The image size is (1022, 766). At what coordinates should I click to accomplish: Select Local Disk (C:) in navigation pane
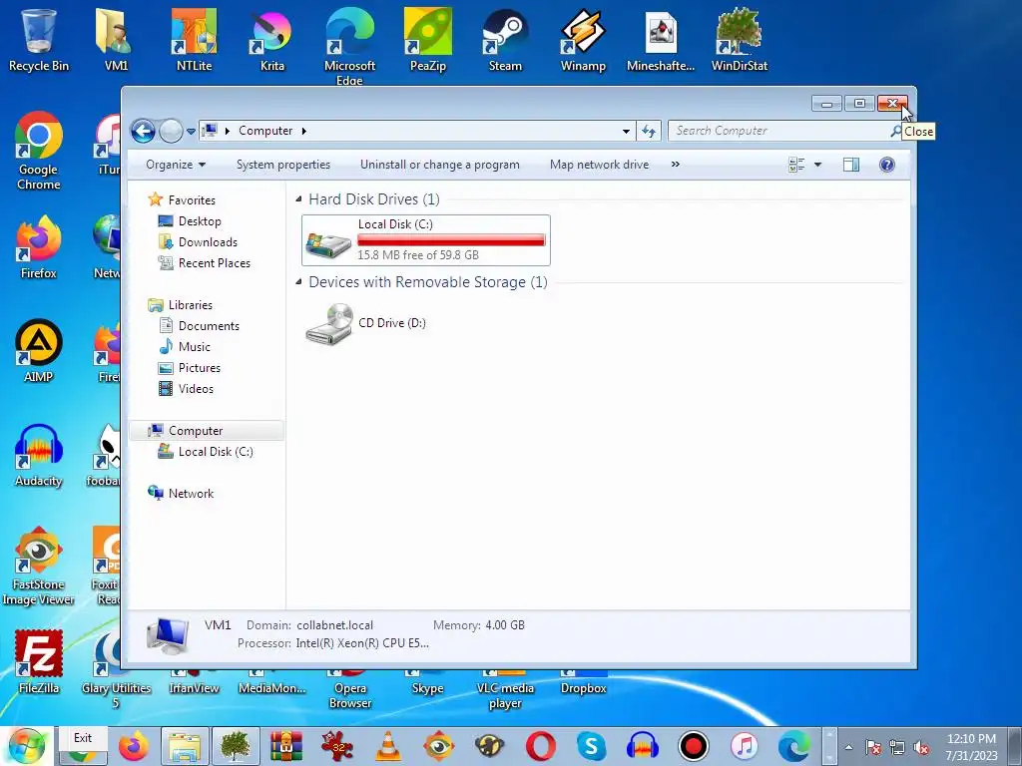coord(216,452)
